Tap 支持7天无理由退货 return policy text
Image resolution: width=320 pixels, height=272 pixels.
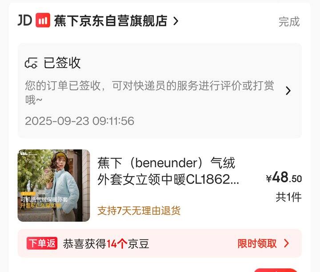tap(139, 211)
